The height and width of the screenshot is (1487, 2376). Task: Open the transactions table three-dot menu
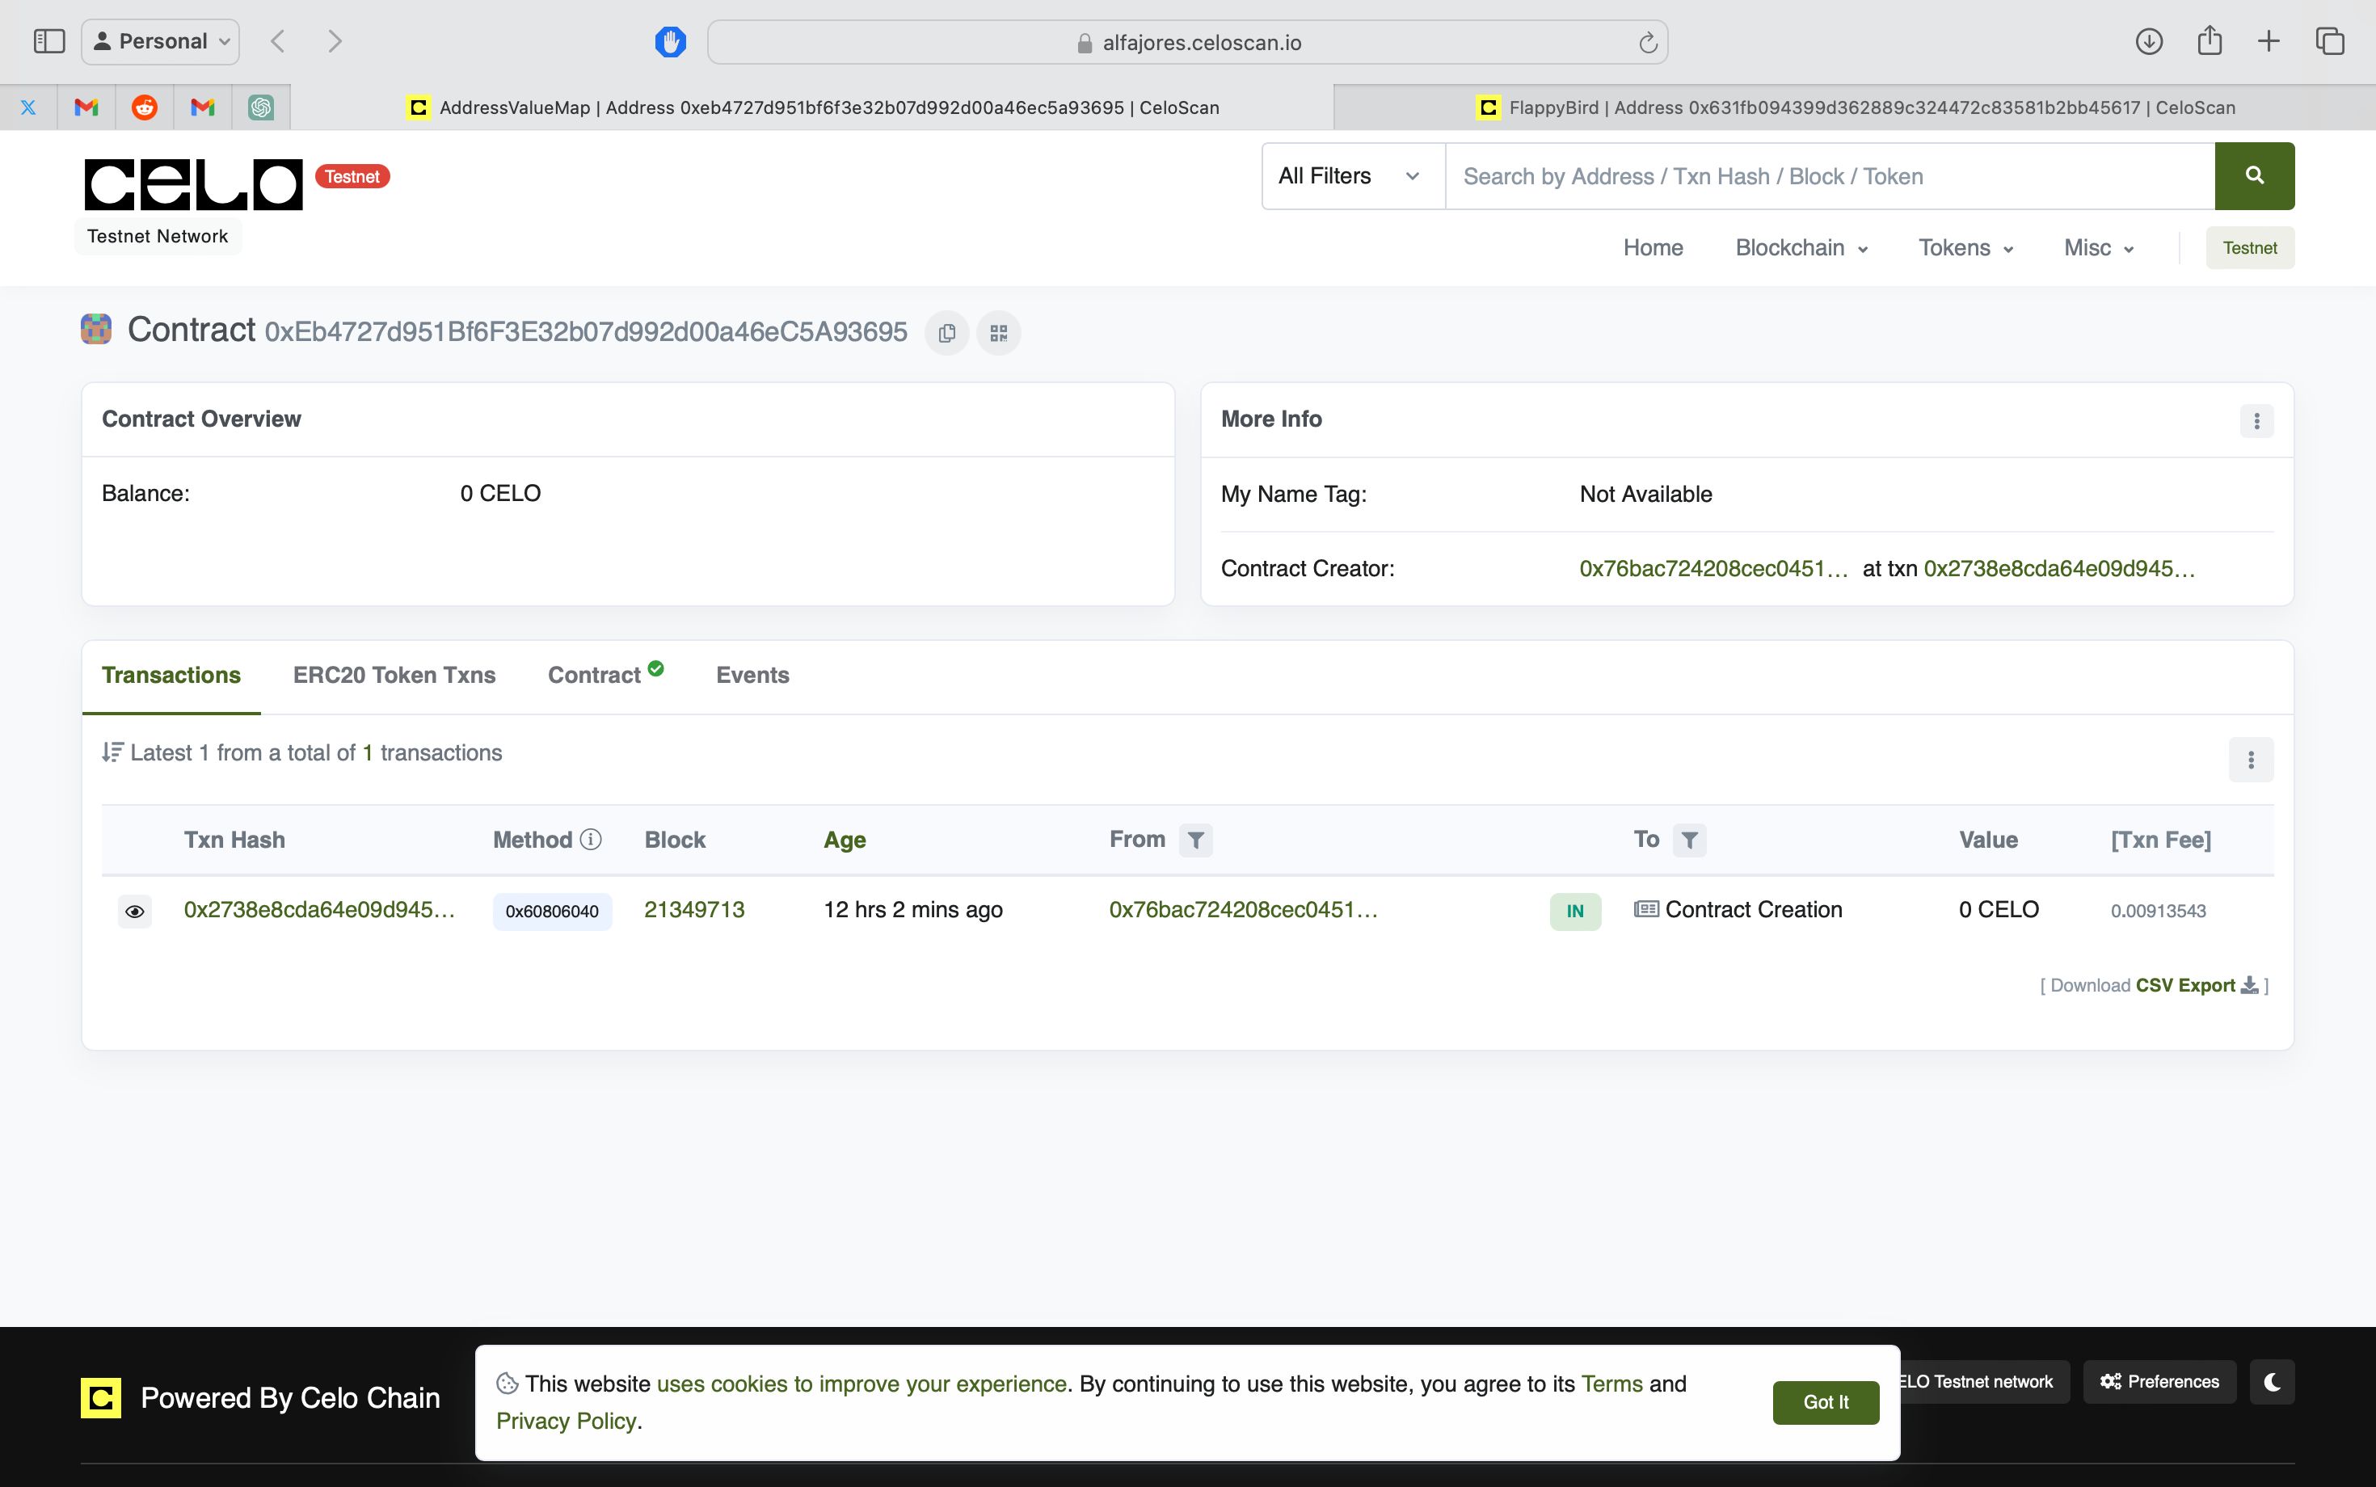(x=2250, y=760)
